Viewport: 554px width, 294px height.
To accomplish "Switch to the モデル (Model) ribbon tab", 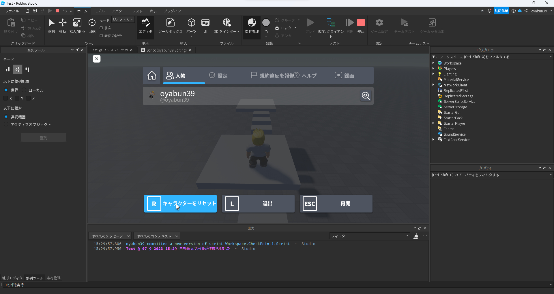I will point(100,11).
